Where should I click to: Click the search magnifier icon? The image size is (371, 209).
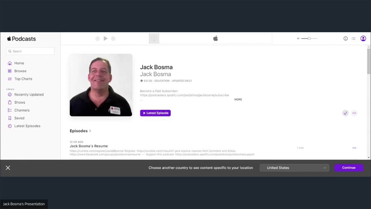pyautogui.click(x=10, y=51)
